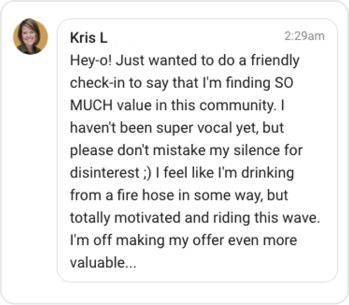Click the 2:29am message timestamp
349x305 pixels.
click(x=304, y=36)
